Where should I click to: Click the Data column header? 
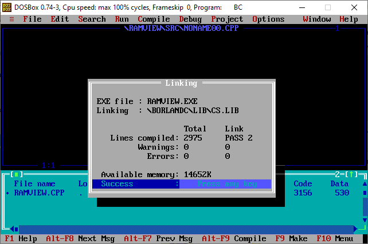pos(339,183)
